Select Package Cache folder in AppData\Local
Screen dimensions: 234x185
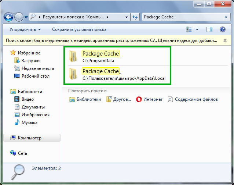[x=102, y=71]
